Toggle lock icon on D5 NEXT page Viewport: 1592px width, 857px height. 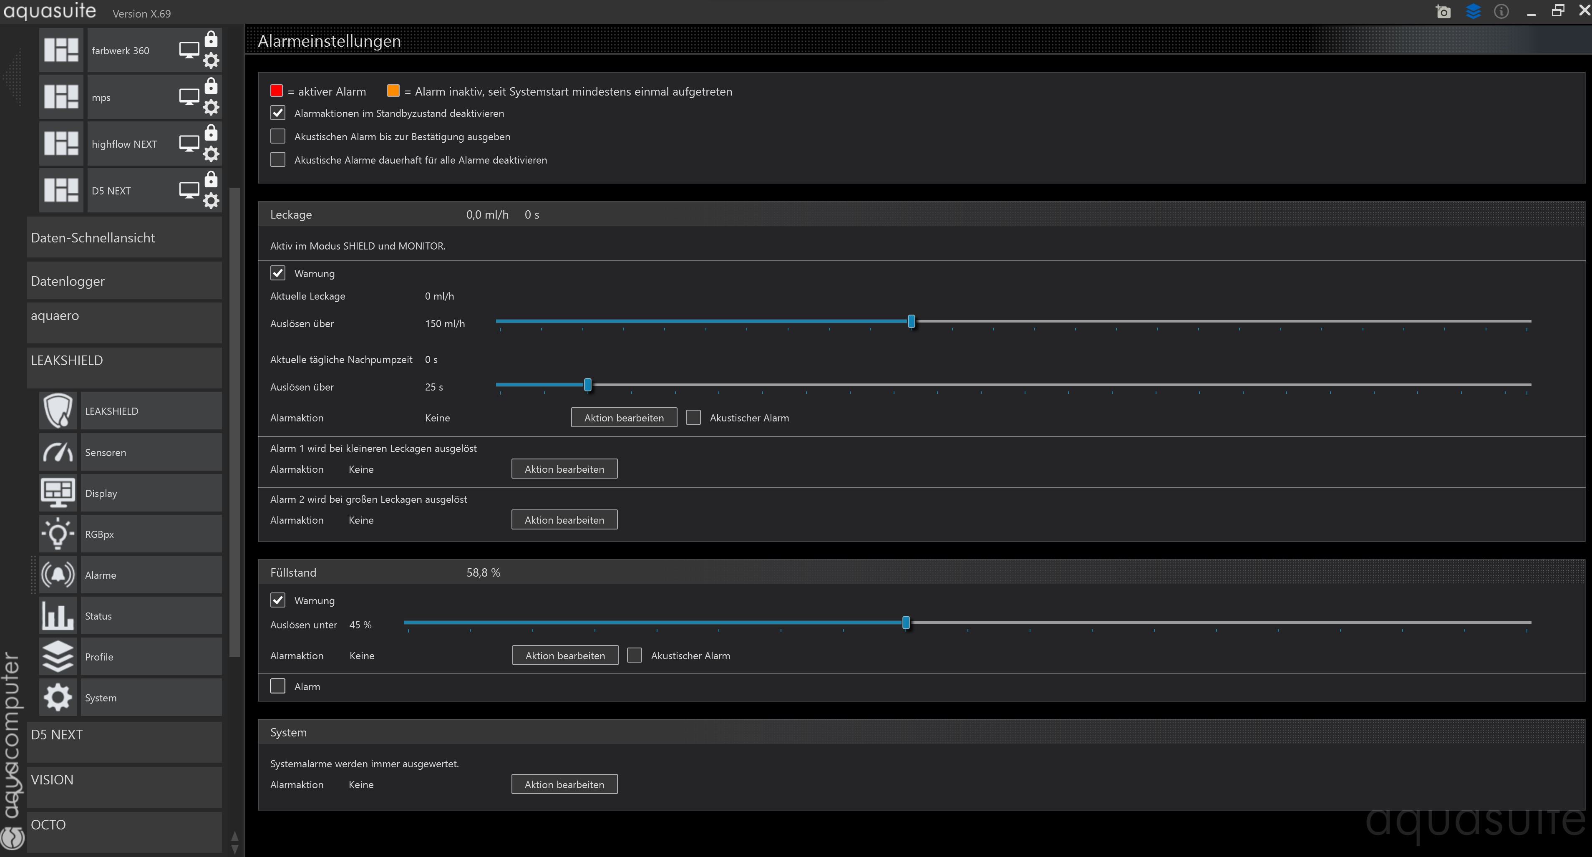tap(211, 179)
